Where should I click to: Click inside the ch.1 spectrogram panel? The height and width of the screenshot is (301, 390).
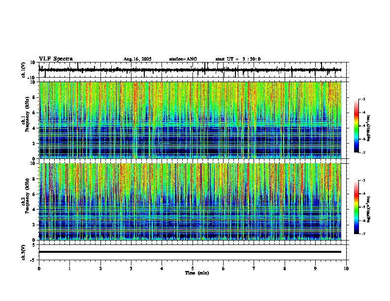pyautogui.click(x=190, y=120)
